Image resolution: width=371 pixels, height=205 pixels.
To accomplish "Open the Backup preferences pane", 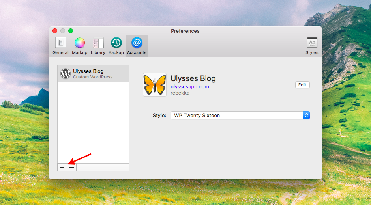I will 116,46.
